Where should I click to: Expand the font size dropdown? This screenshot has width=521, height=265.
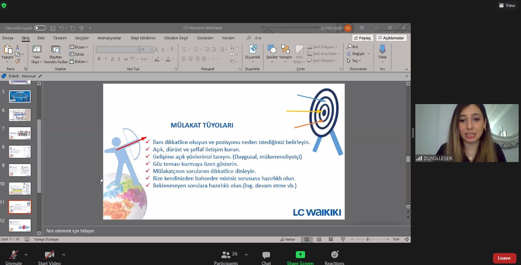pos(151,50)
